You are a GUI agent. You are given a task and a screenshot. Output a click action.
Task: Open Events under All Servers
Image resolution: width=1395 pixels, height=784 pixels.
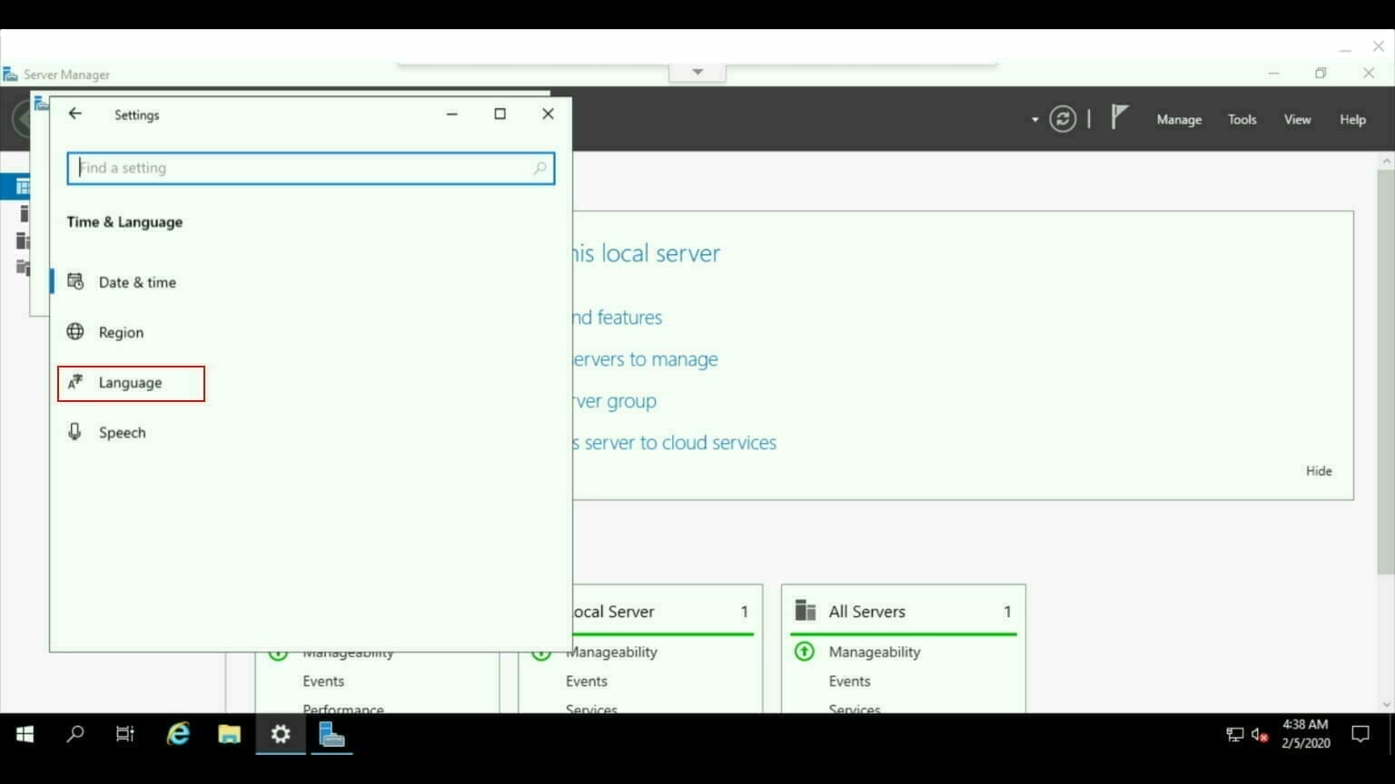click(x=849, y=681)
